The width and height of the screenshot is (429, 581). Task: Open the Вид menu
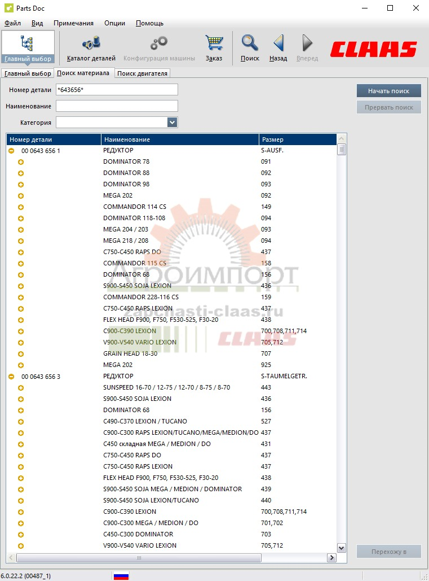[37, 23]
